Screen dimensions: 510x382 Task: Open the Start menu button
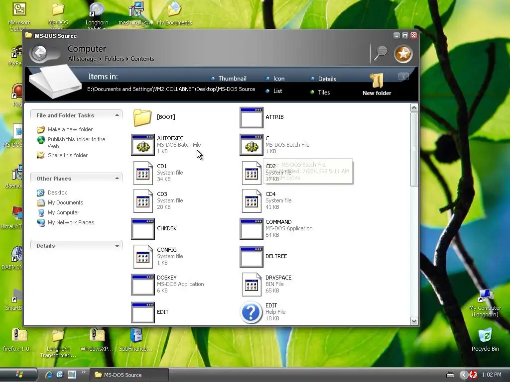19,375
